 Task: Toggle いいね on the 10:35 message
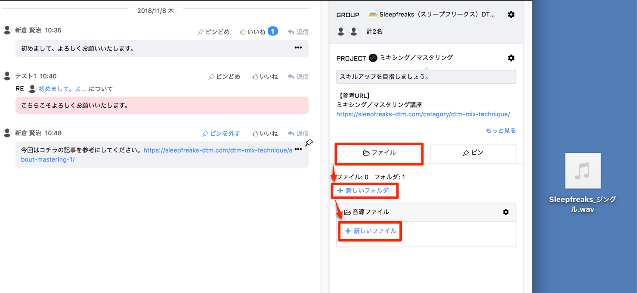point(253,32)
